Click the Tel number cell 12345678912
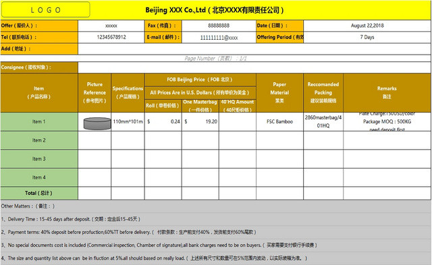Screen dimensions: 432x265 [x=111, y=37]
